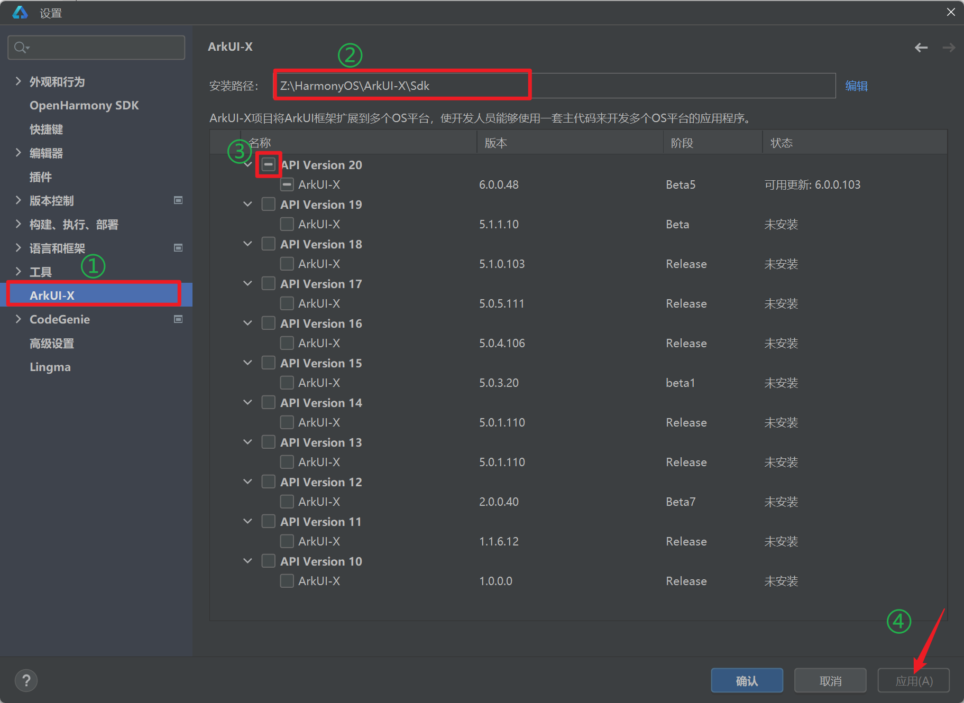Image resolution: width=964 pixels, height=703 pixels.
Task: Click the forward navigation arrow
Action: (x=949, y=48)
